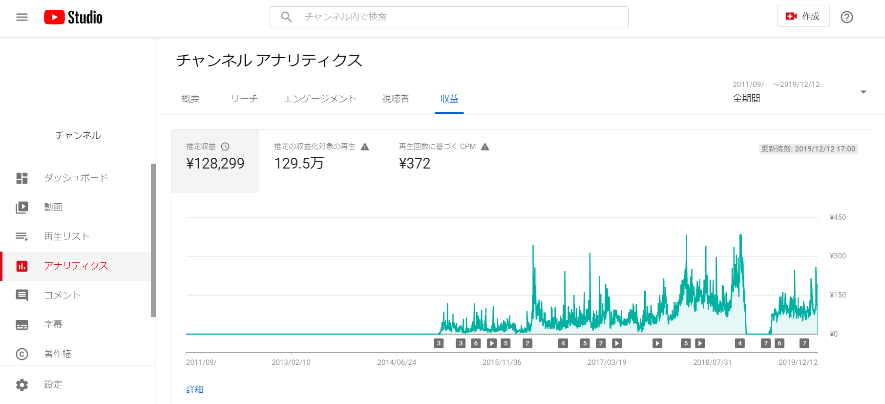Switch to the エンゲージメント tab
Screen dimensions: 885x404
[320, 99]
